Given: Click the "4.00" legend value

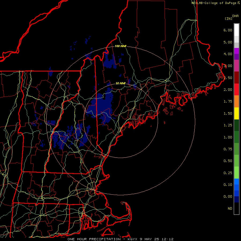Looking at the screenshot, I should click(228, 54).
